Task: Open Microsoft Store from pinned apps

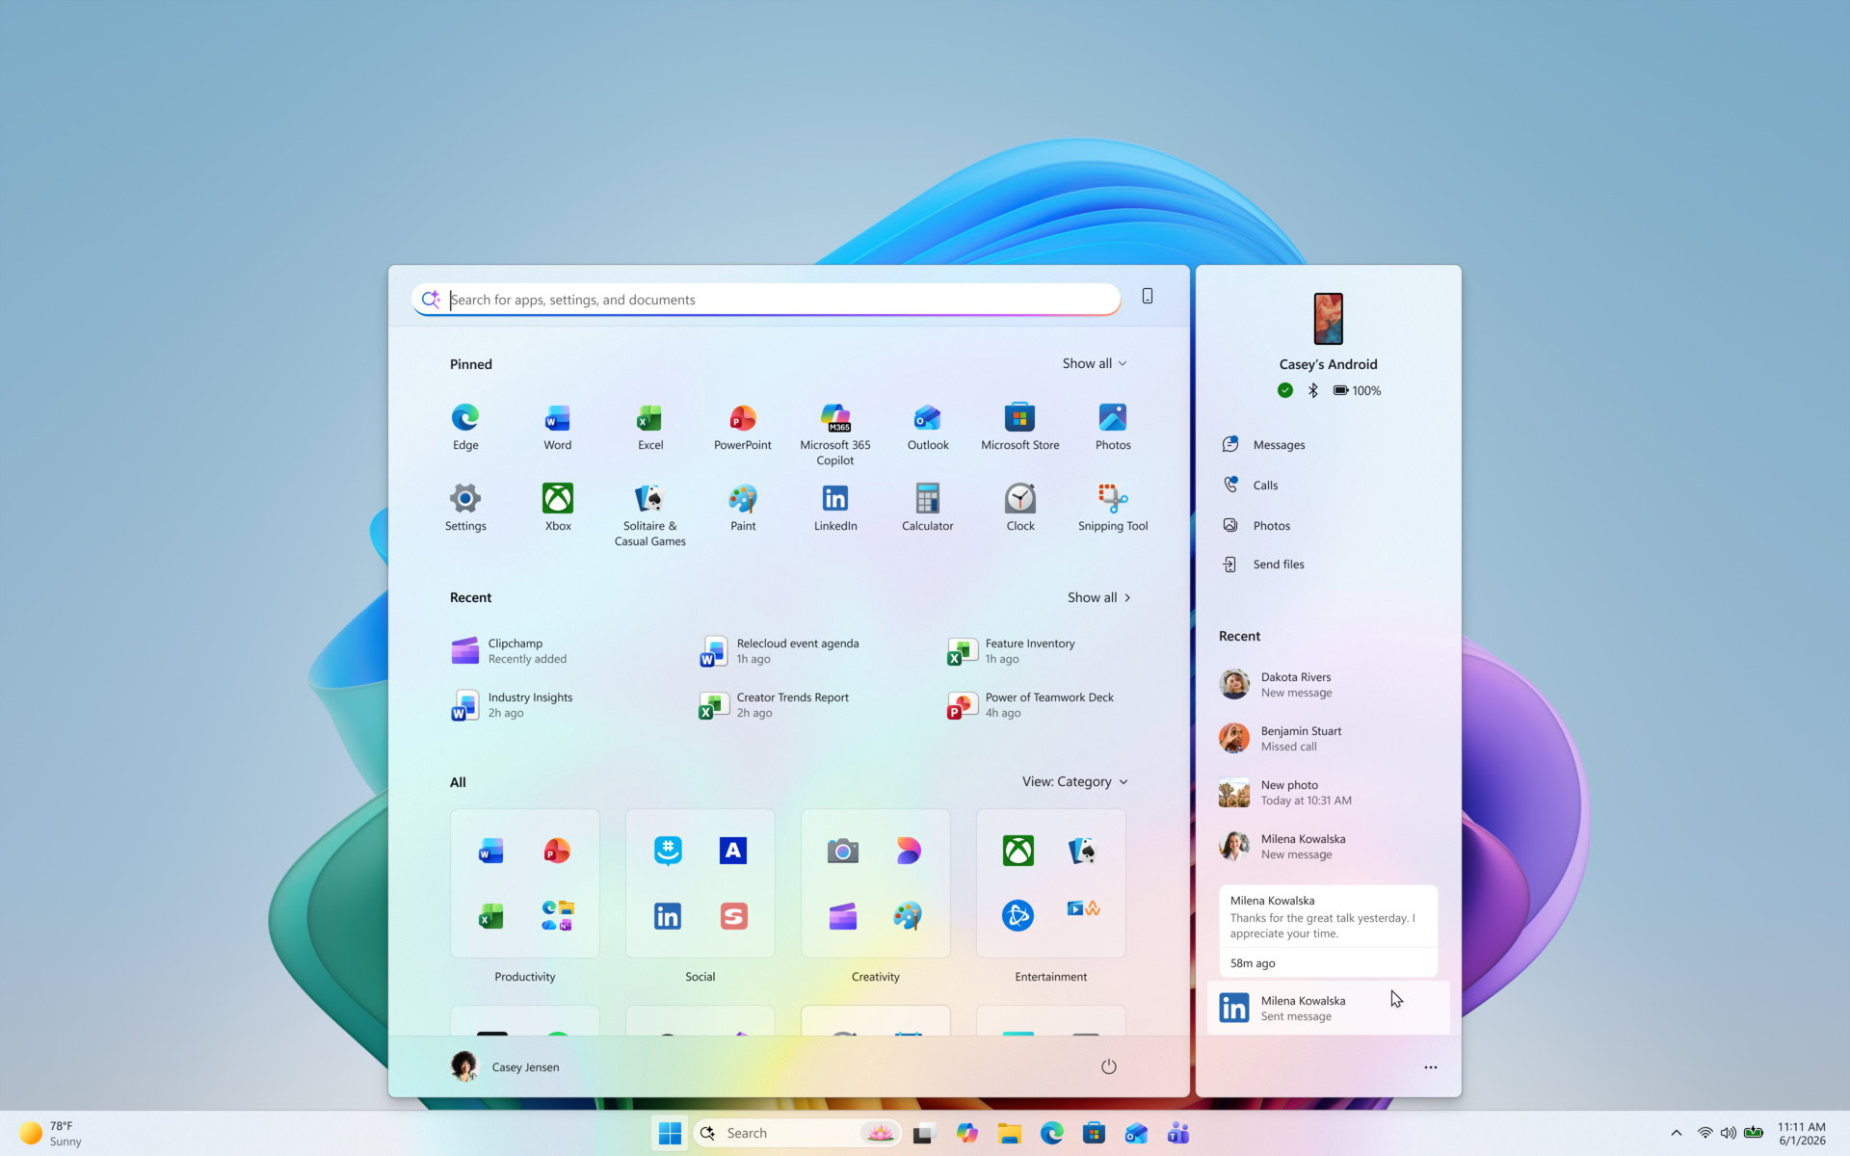Action: coord(1020,427)
